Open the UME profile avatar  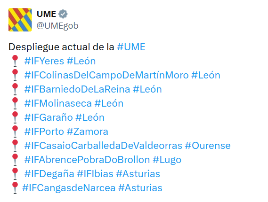click(x=20, y=20)
